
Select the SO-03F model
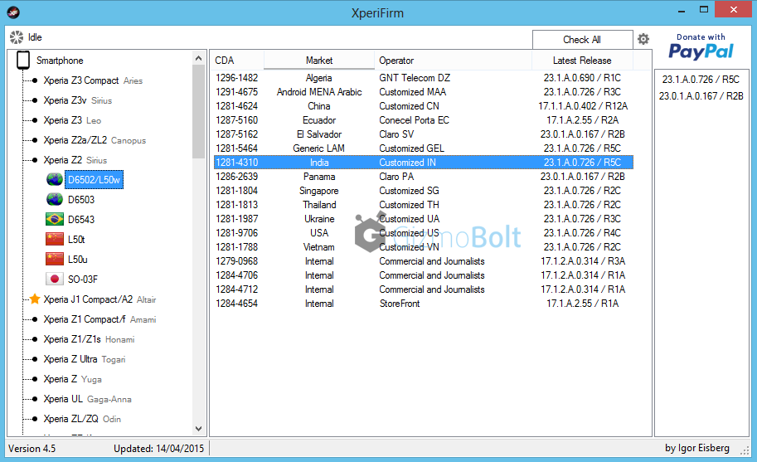point(83,279)
